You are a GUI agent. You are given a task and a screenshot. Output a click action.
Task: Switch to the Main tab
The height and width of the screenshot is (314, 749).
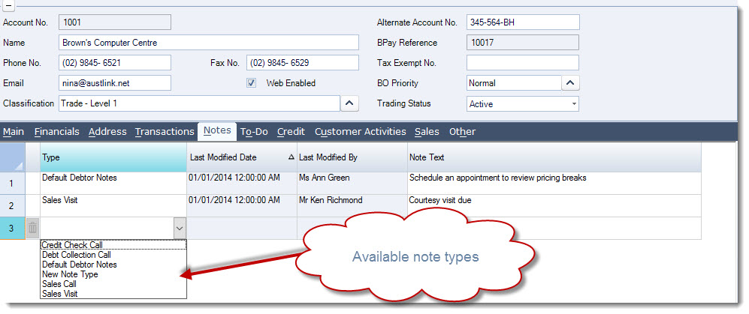14,131
